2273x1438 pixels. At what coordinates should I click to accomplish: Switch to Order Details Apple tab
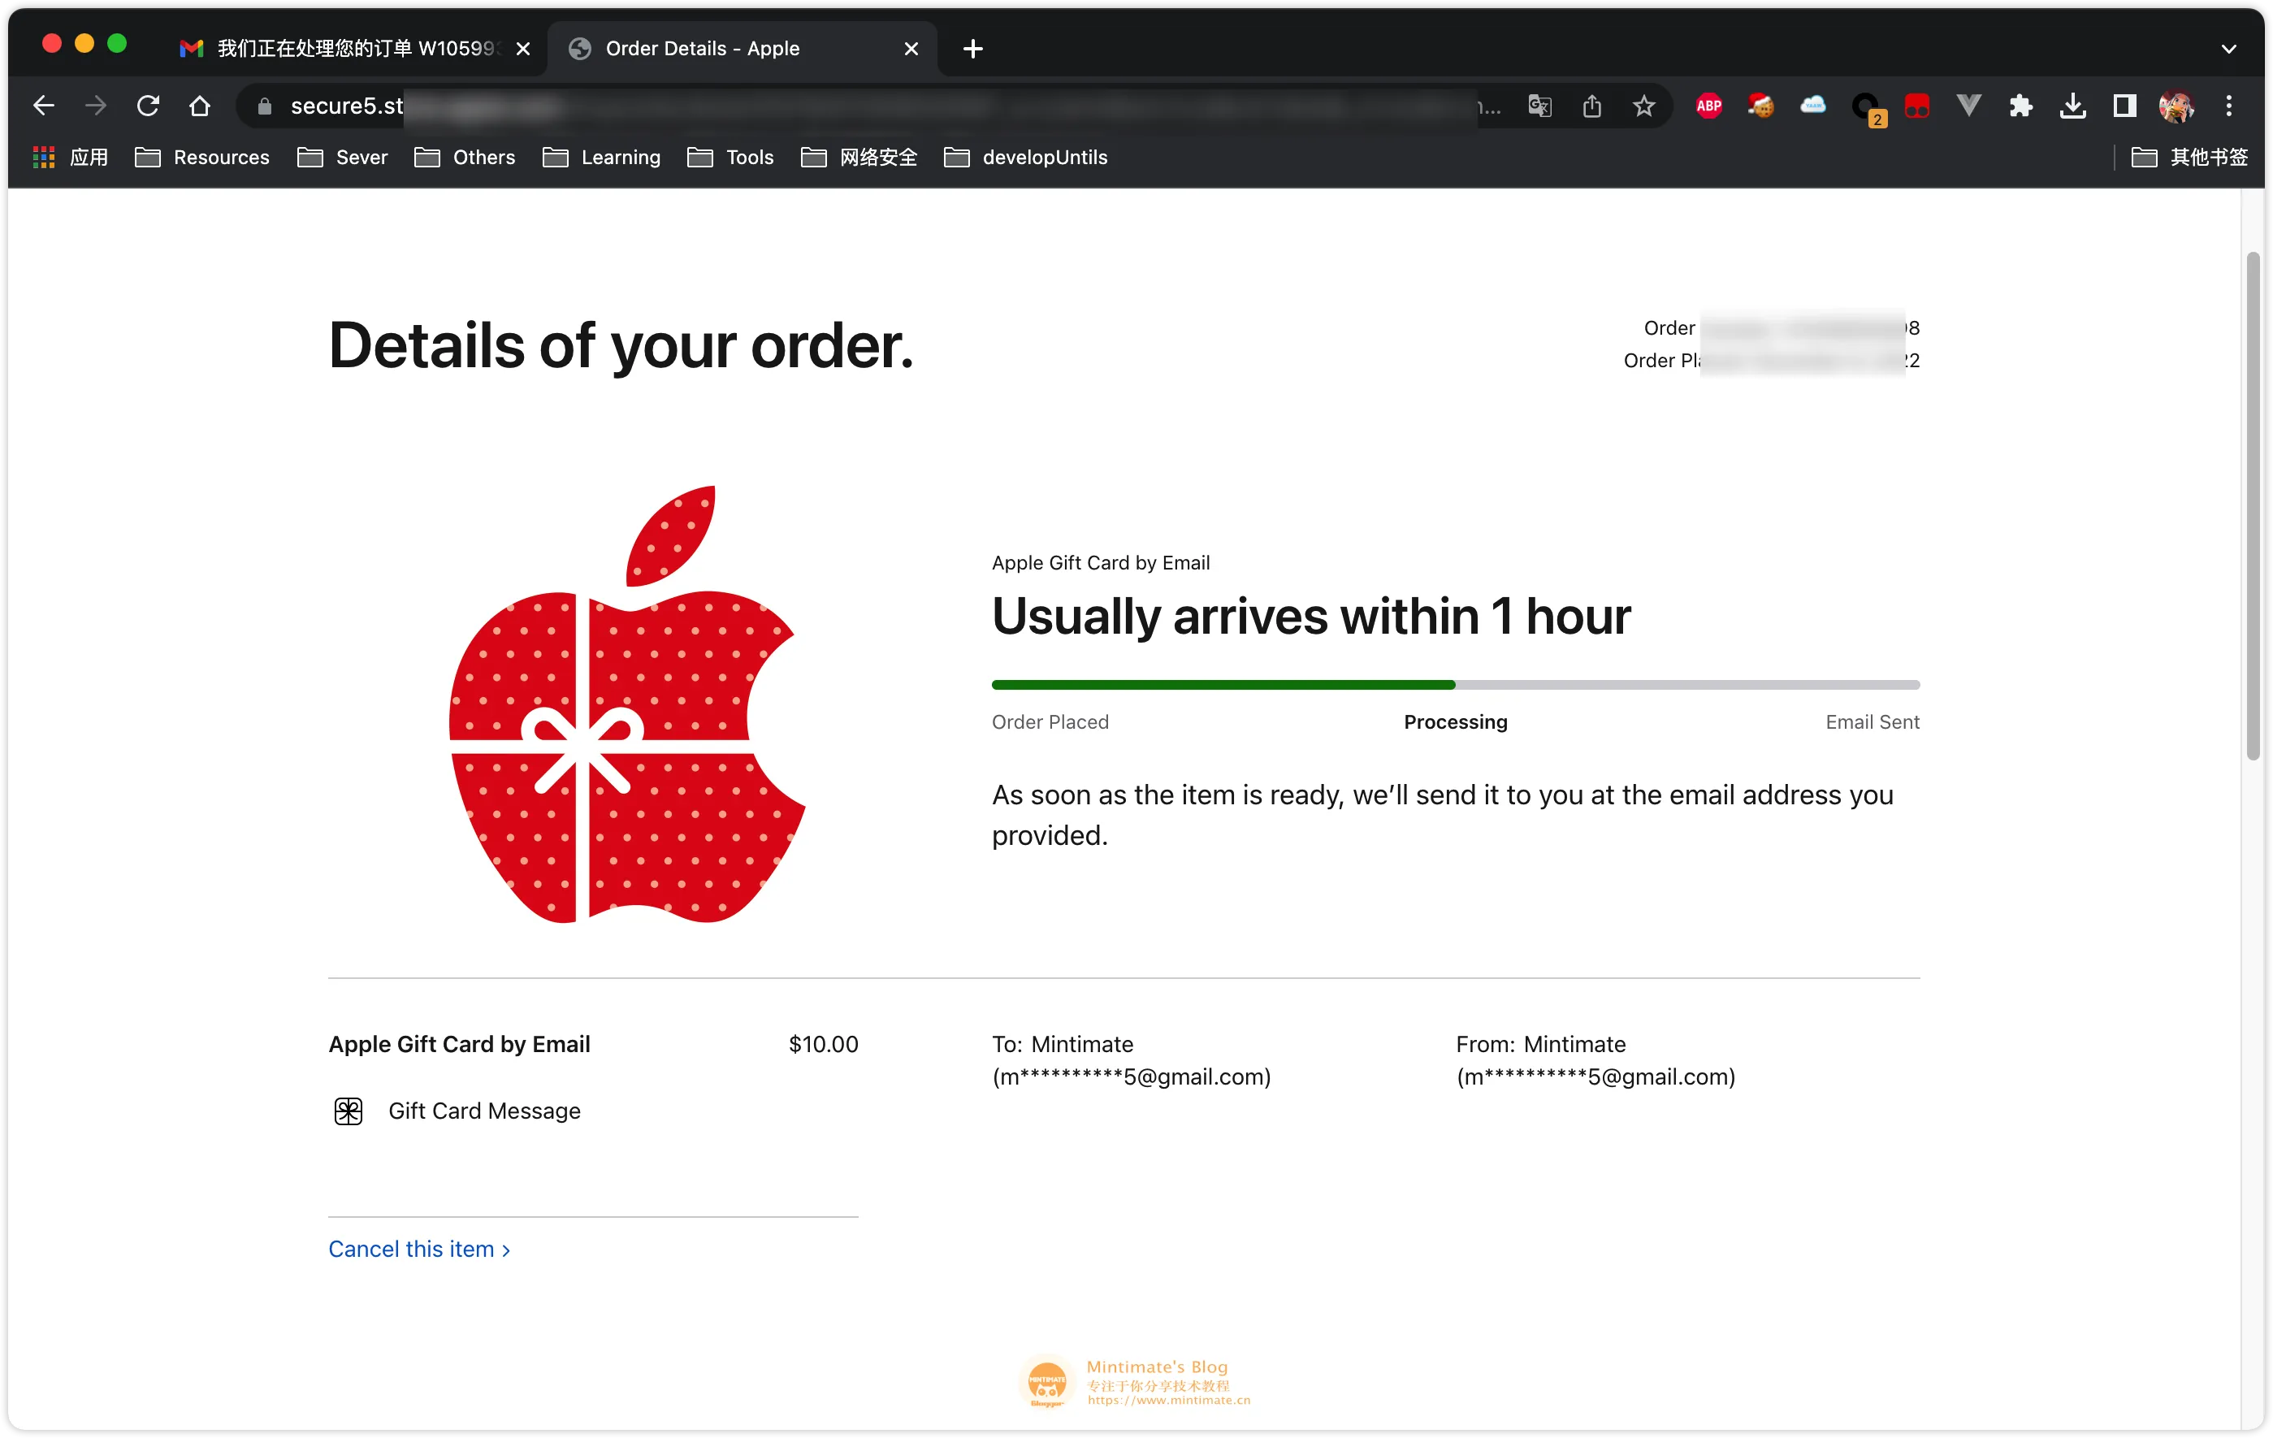pyautogui.click(x=743, y=46)
